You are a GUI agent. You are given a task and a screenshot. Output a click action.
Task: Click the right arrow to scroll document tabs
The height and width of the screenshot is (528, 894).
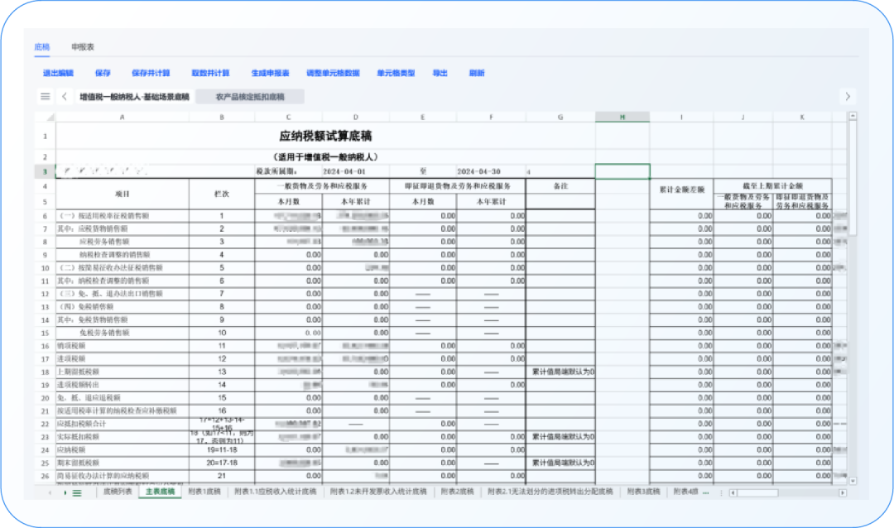tap(847, 97)
